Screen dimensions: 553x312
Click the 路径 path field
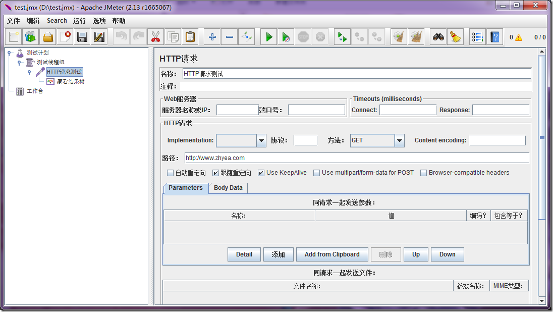click(x=357, y=158)
